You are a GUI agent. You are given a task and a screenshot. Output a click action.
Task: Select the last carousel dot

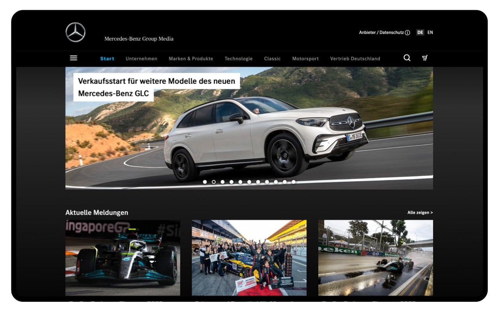294,182
